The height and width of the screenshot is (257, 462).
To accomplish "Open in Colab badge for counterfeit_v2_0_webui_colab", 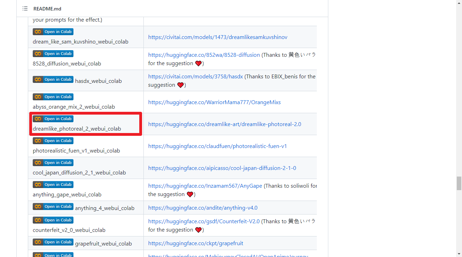I will 53,220.
